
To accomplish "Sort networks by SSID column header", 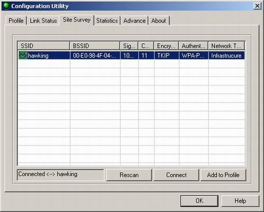I will click(x=43, y=46).
